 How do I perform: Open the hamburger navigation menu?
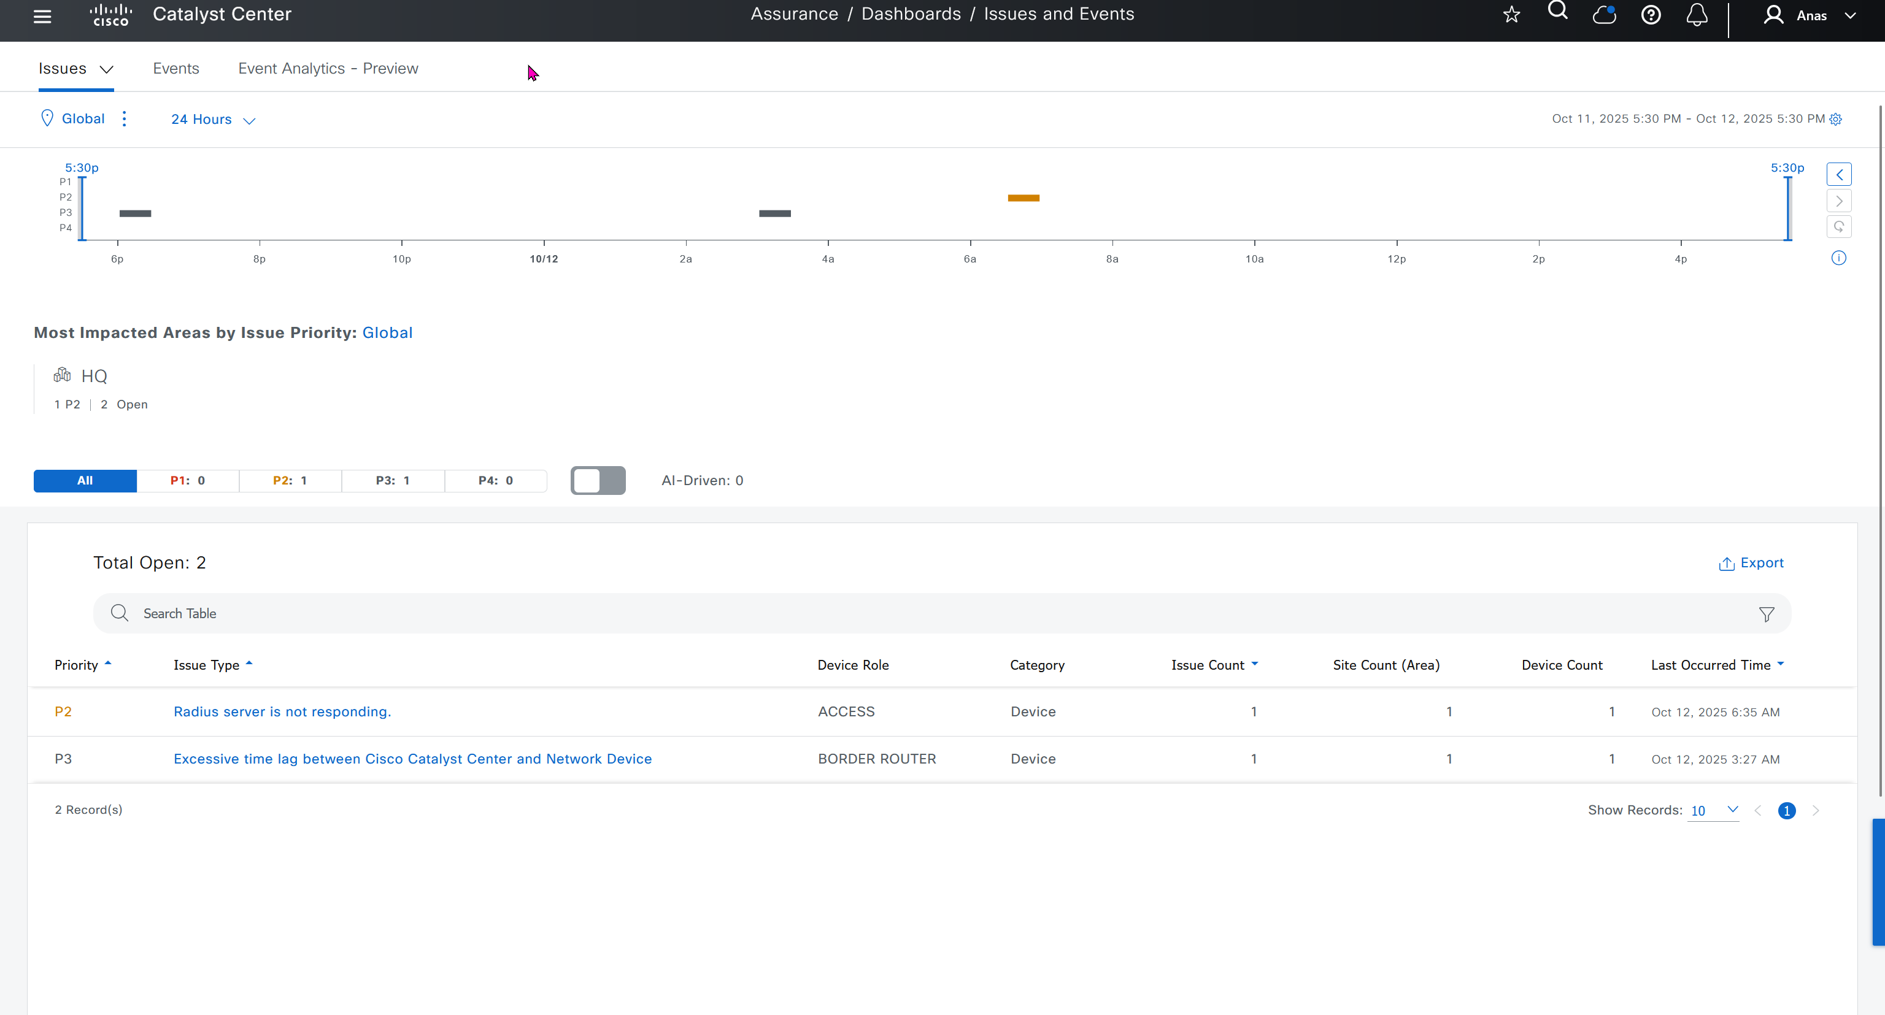[42, 16]
